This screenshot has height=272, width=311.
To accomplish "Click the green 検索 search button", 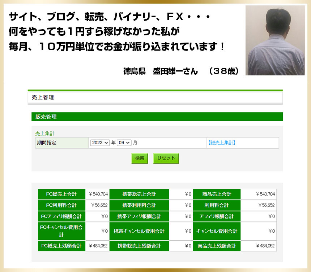I will click(x=140, y=158).
